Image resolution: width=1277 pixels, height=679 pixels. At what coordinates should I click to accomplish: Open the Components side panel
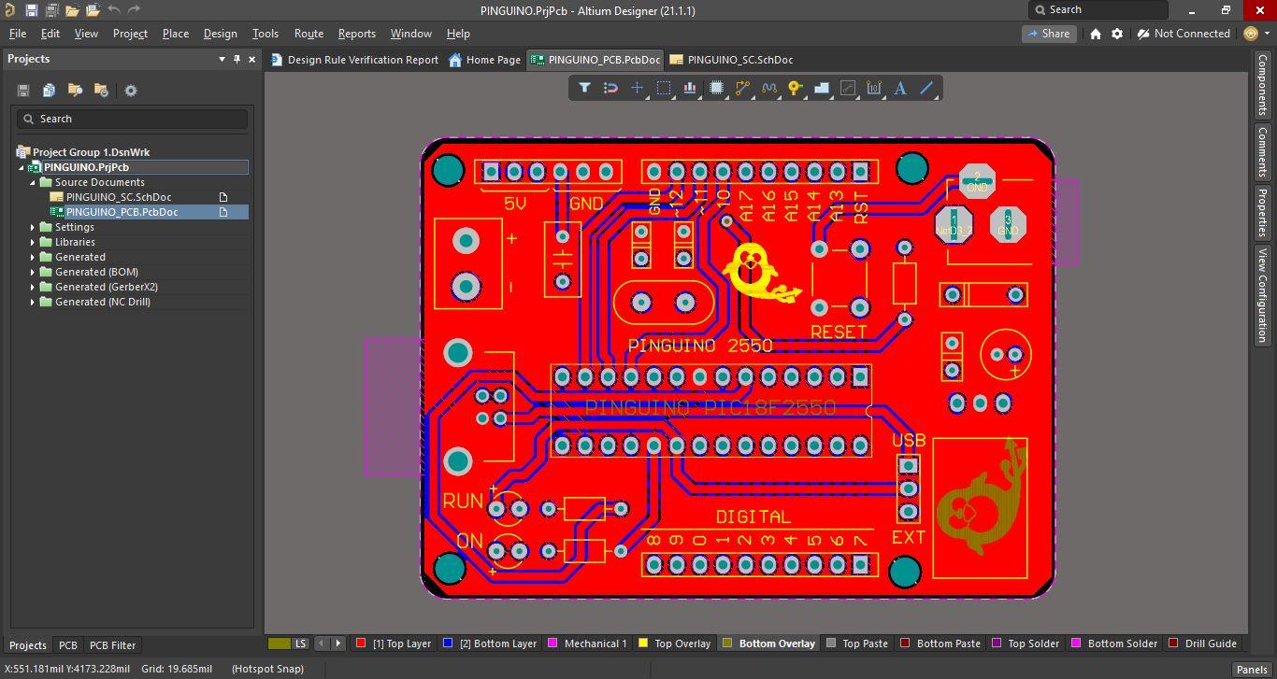coord(1261,84)
